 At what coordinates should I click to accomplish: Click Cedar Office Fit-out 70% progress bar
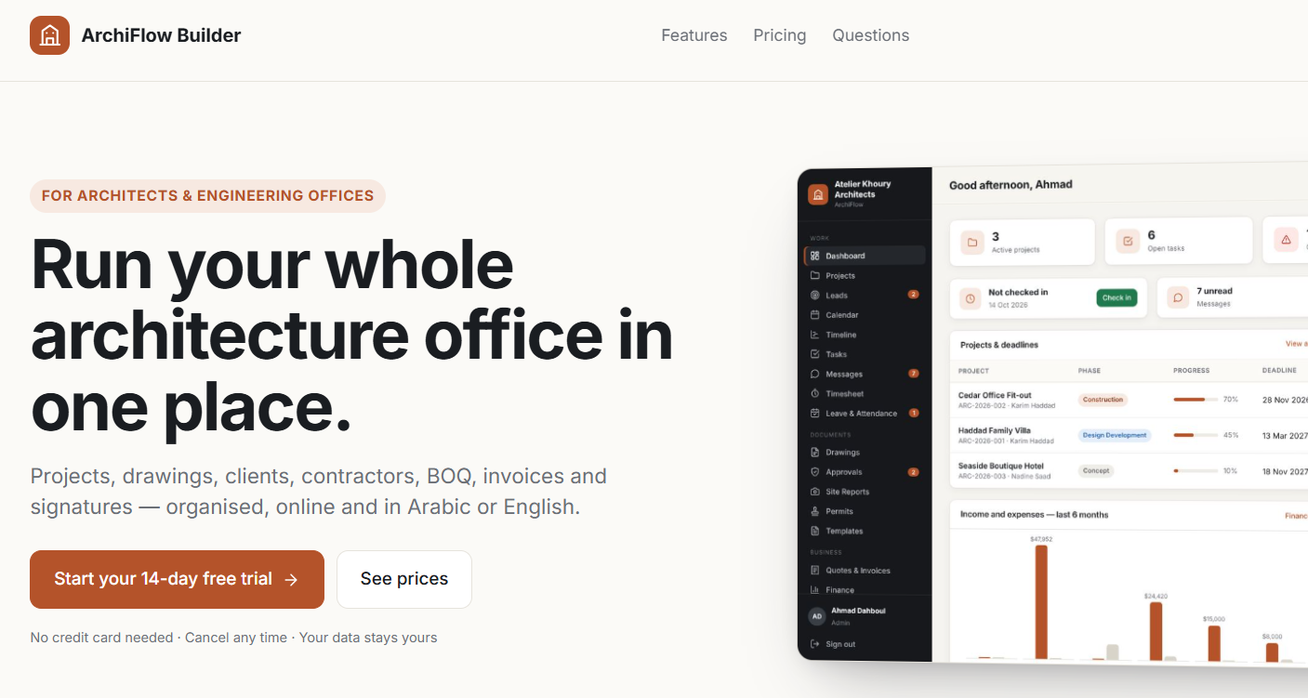click(1196, 399)
